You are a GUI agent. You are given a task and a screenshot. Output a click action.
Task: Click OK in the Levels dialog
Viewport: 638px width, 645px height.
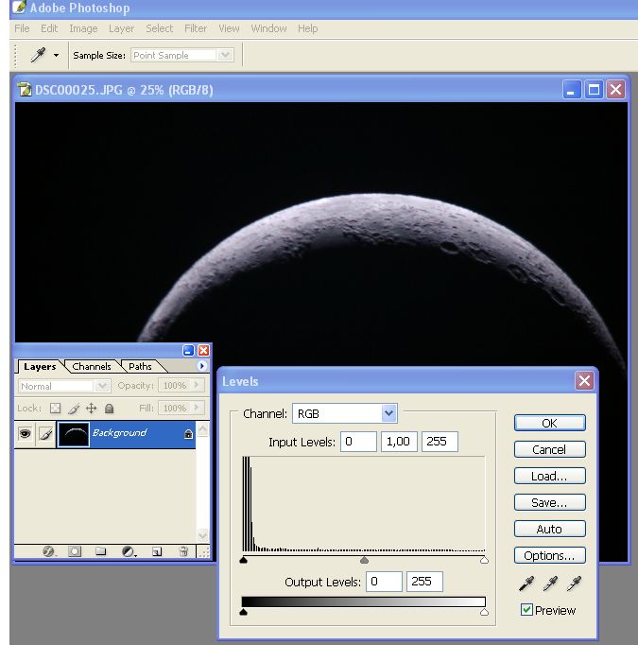549,423
